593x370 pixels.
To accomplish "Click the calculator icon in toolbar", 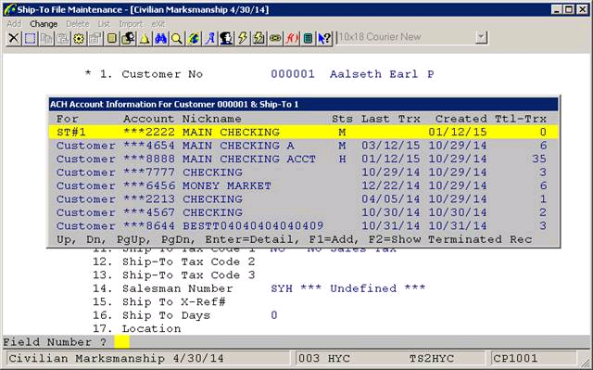I will 308,38.
